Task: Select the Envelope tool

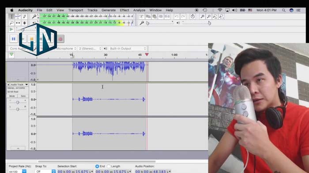Action: 18,16
